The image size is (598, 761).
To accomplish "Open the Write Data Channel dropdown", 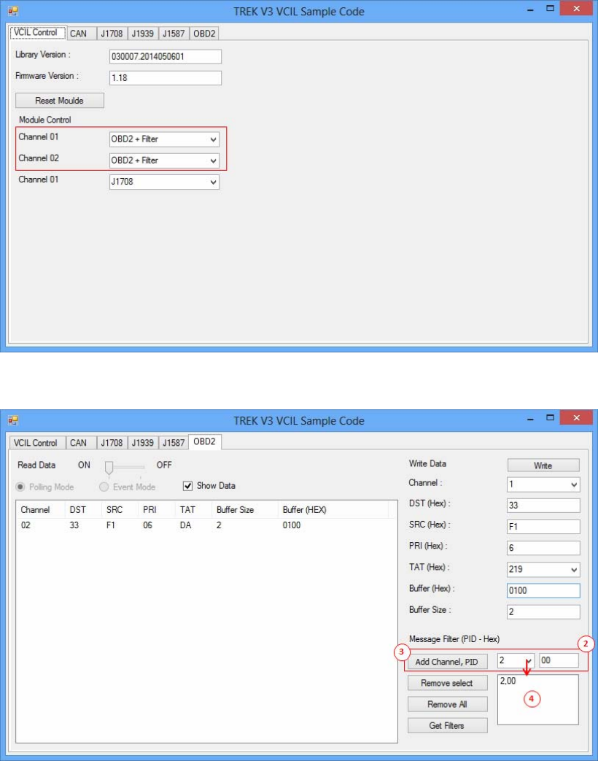I will tap(543, 484).
